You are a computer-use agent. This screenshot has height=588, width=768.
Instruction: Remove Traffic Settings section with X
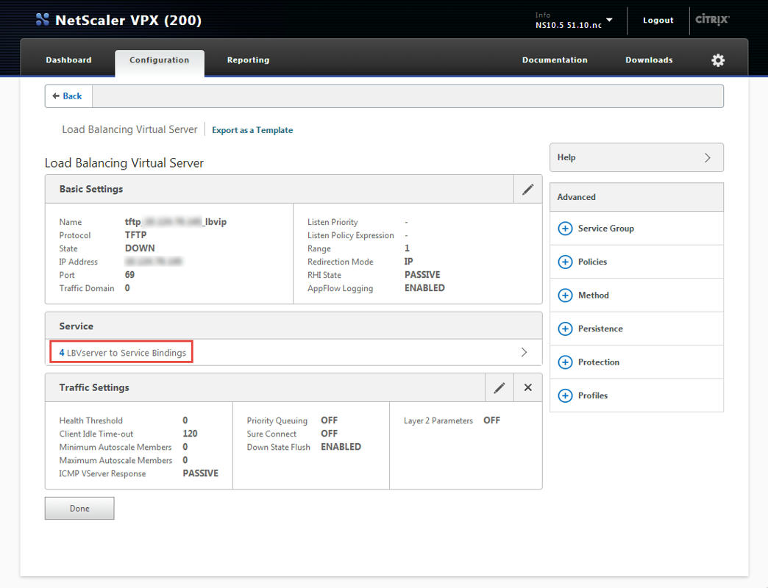click(527, 388)
